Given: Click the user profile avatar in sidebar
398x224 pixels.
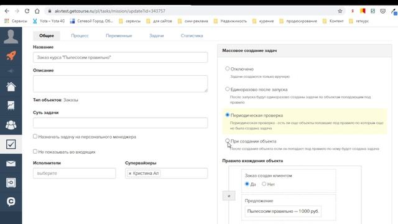Looking at the screenshot, I should (11, 37).
